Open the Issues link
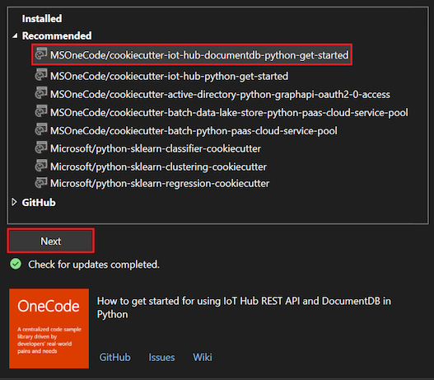The height and width of the screenshot is (380, 434). [161, 357]
